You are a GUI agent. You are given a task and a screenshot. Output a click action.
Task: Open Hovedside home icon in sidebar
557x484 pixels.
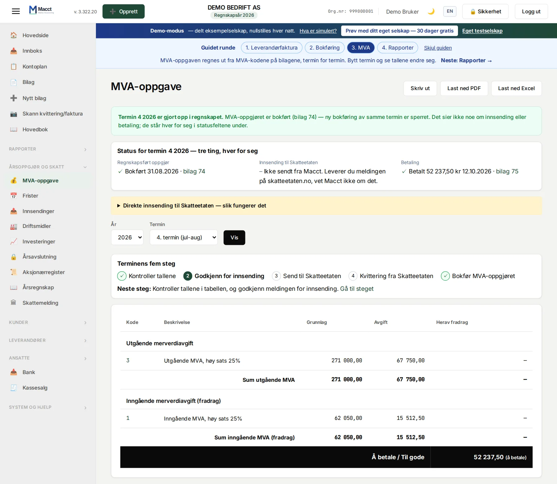coord(14,35)
